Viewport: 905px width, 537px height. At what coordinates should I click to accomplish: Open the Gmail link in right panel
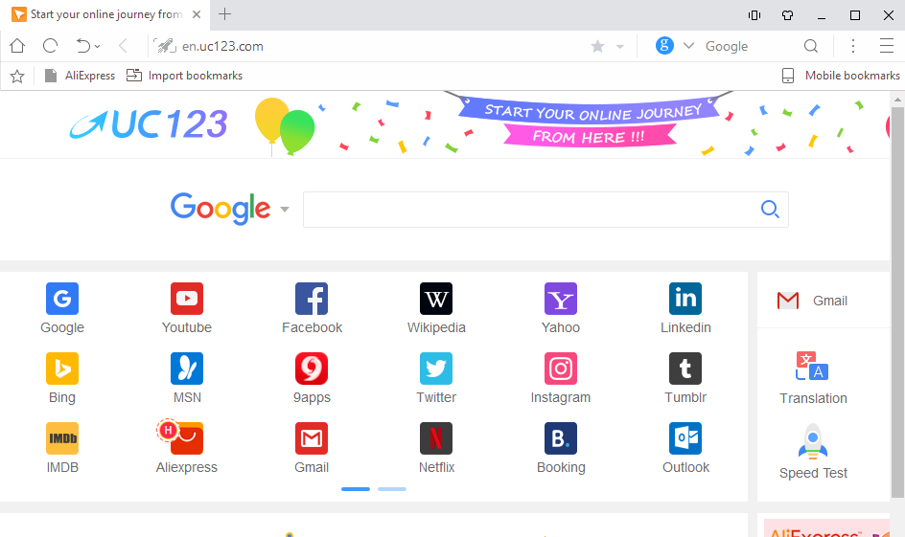click(x=813, y=301)
